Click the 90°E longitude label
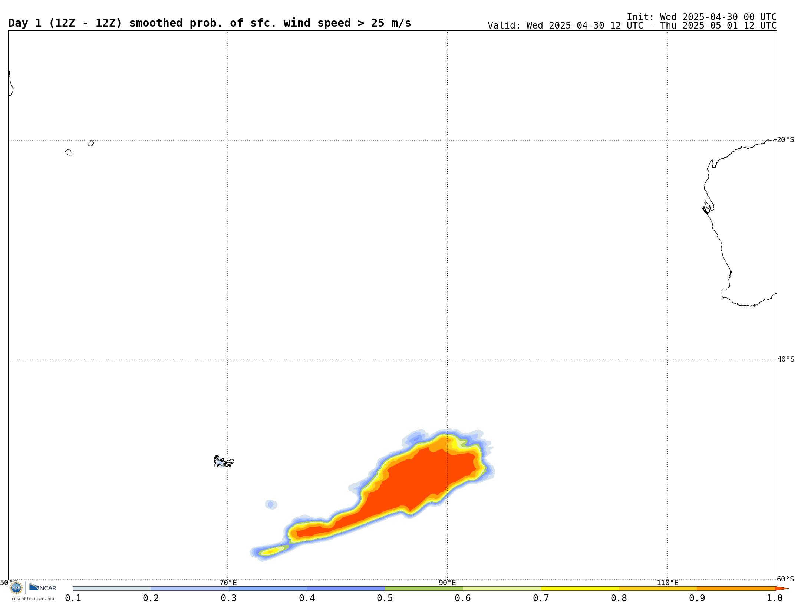801x603 pixels. tap(447, 583)
